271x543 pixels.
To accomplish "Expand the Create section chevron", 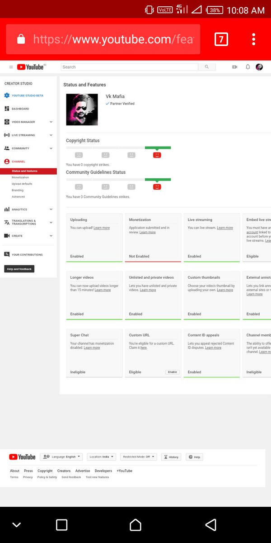I will (x=51, y=236).
